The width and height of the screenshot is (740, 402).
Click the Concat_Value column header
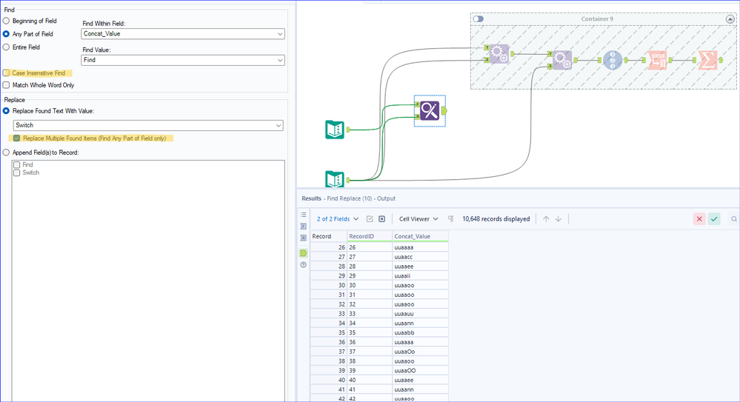point(420,236)
